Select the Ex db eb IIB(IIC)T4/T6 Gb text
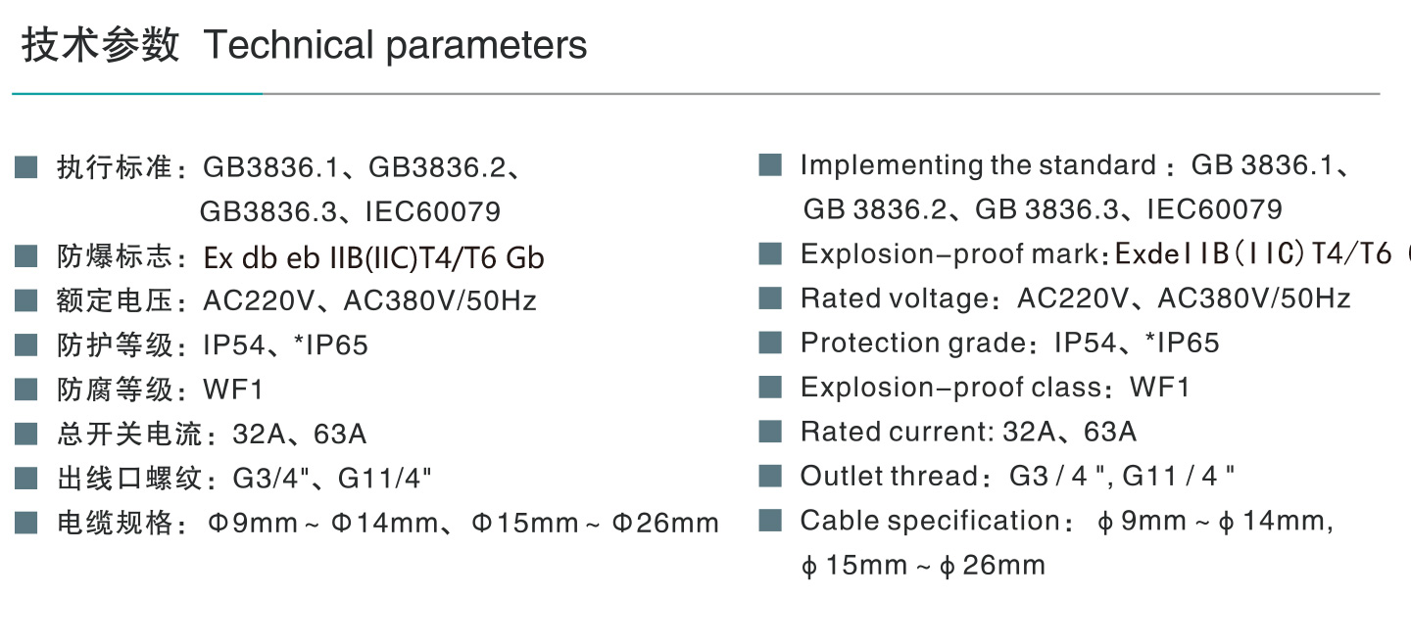Screen dimensions: 1411x642 click(373, 257)
